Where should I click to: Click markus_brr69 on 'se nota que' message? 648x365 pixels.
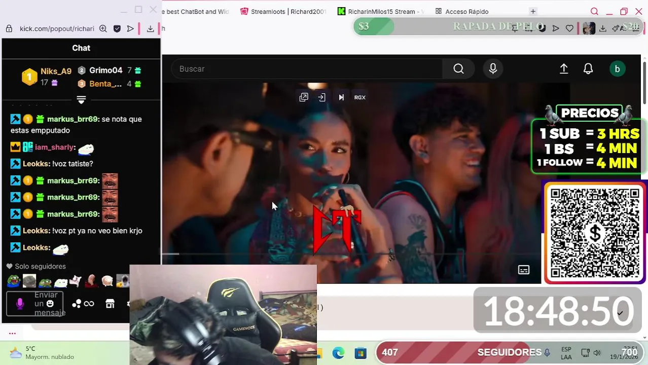click(73, 119)
